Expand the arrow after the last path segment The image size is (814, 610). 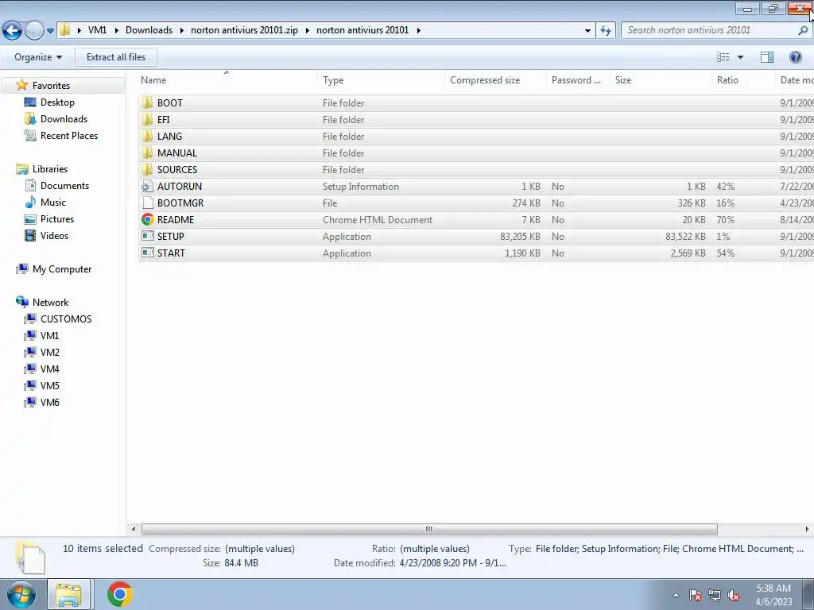click(418, 31)
